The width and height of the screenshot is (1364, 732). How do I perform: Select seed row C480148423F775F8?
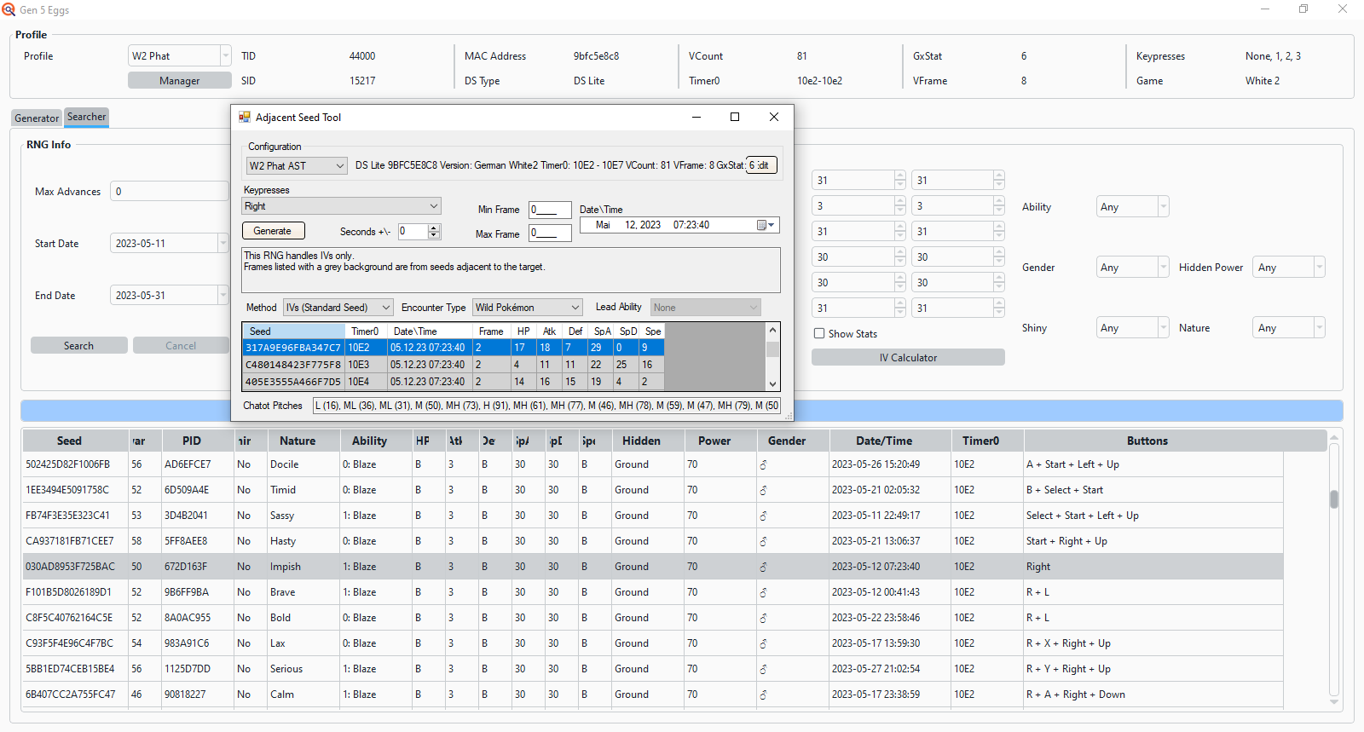tap(454, 365)
